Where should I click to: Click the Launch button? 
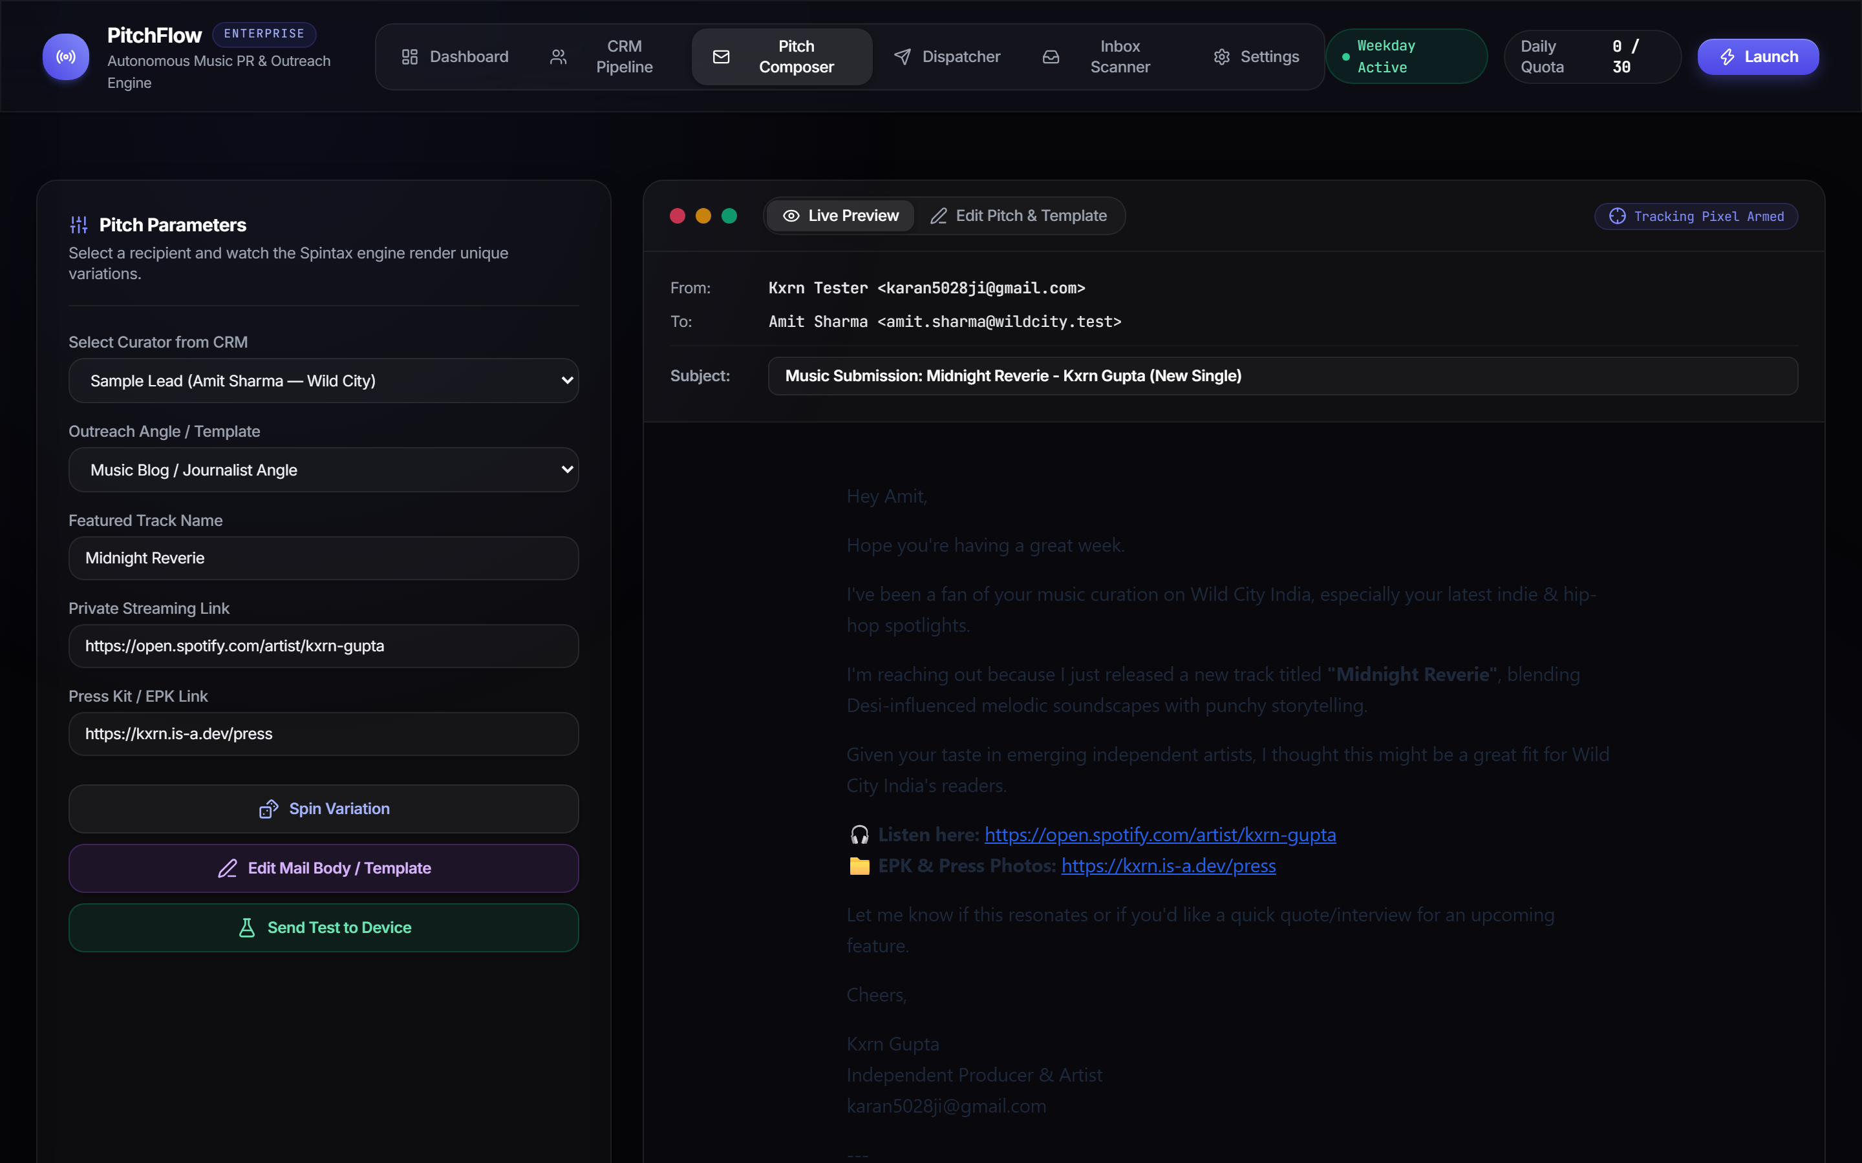[1758, 57]
